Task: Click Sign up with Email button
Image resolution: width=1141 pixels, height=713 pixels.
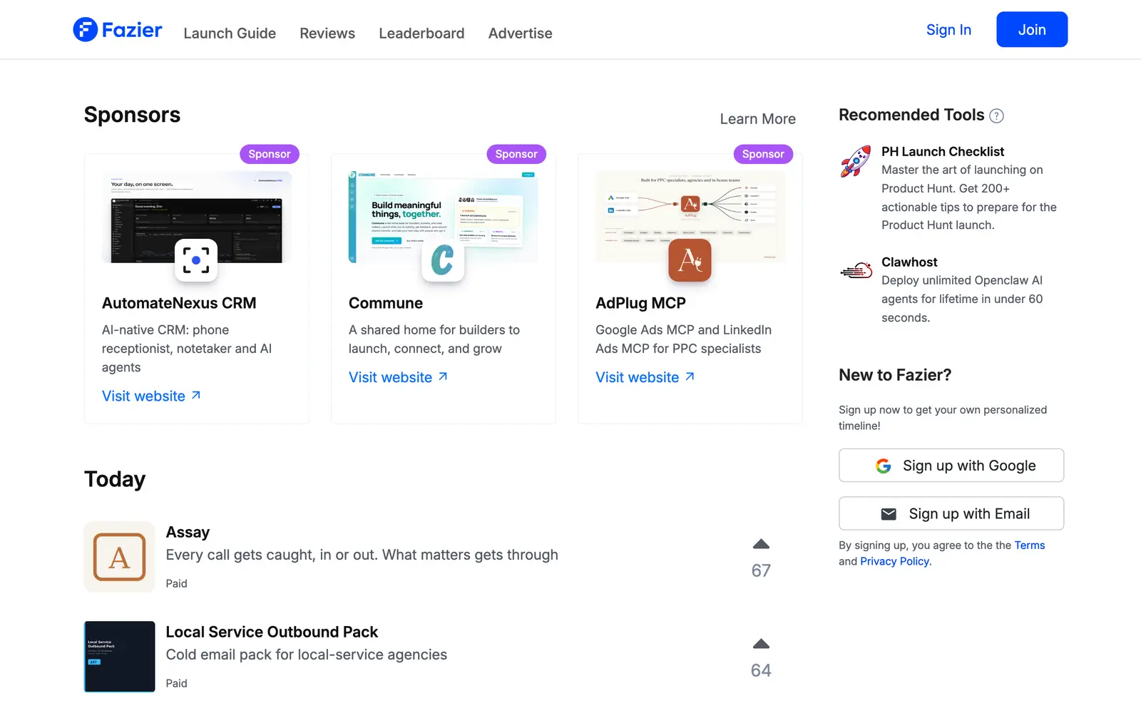Action: [x=951, y=513]
